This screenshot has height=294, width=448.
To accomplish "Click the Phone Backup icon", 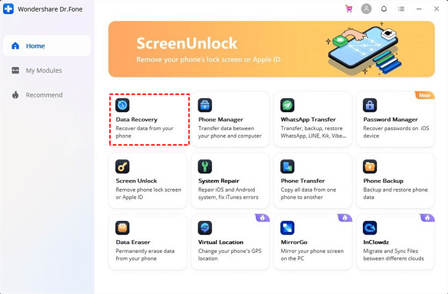I will 370,167.
